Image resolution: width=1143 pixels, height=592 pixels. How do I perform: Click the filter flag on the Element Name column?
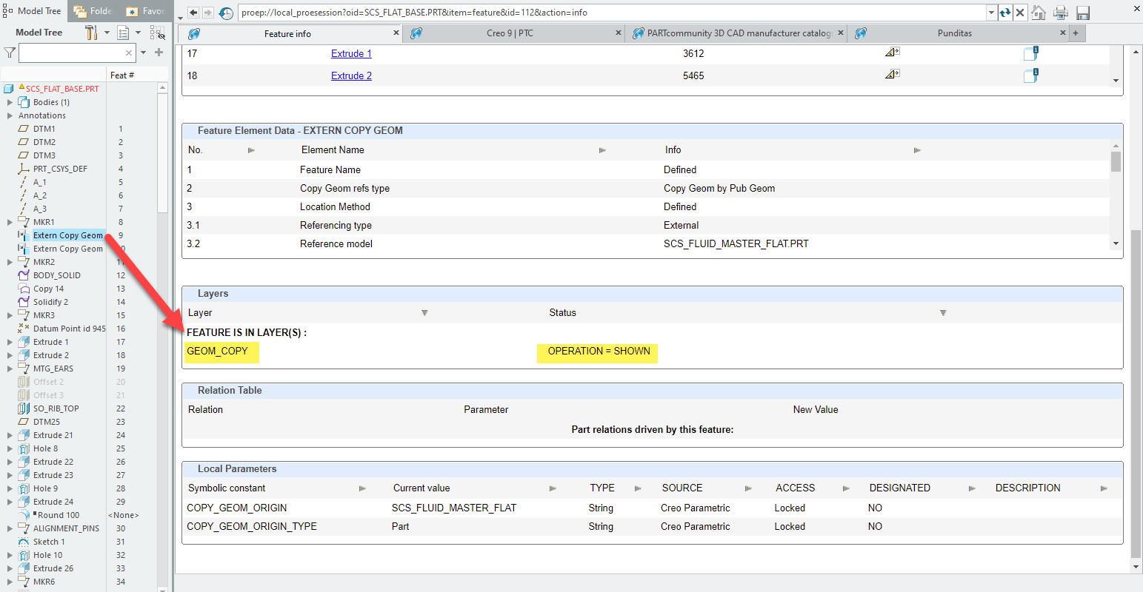tap(602, 149)
